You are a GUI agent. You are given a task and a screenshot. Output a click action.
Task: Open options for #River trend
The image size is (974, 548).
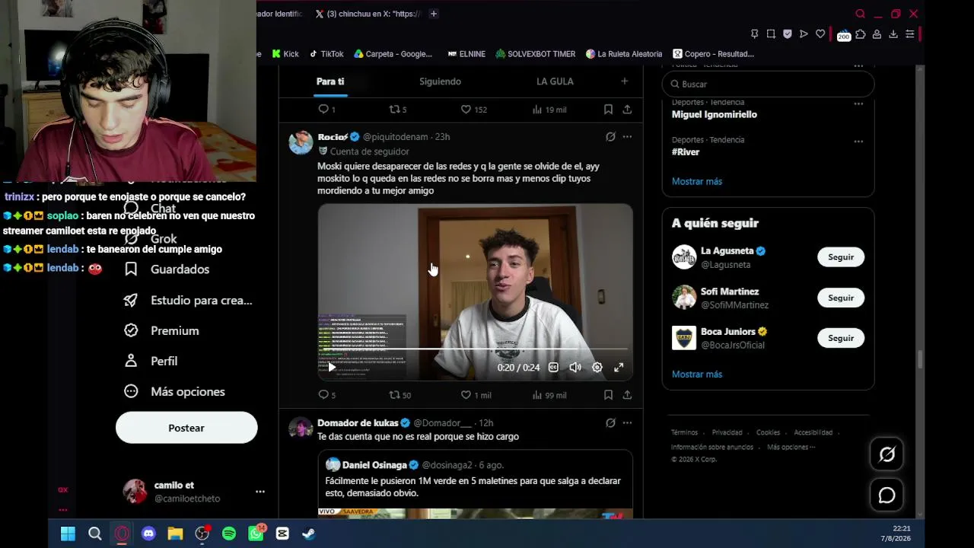tap(858, 142)
